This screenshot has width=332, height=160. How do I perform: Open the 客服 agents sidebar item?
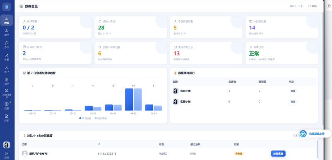click(7, 57)
